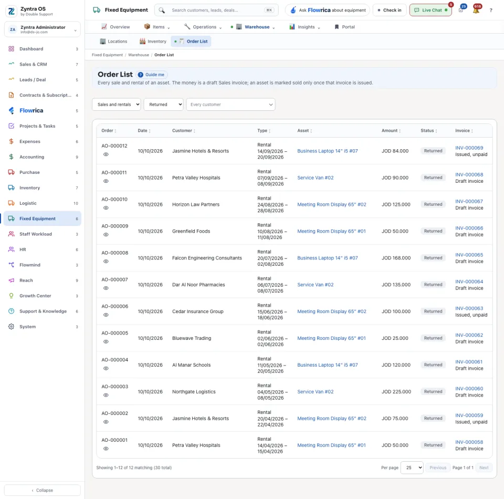Open the tasks checklist icon in header
504x499 pixels.
(461, 10)
